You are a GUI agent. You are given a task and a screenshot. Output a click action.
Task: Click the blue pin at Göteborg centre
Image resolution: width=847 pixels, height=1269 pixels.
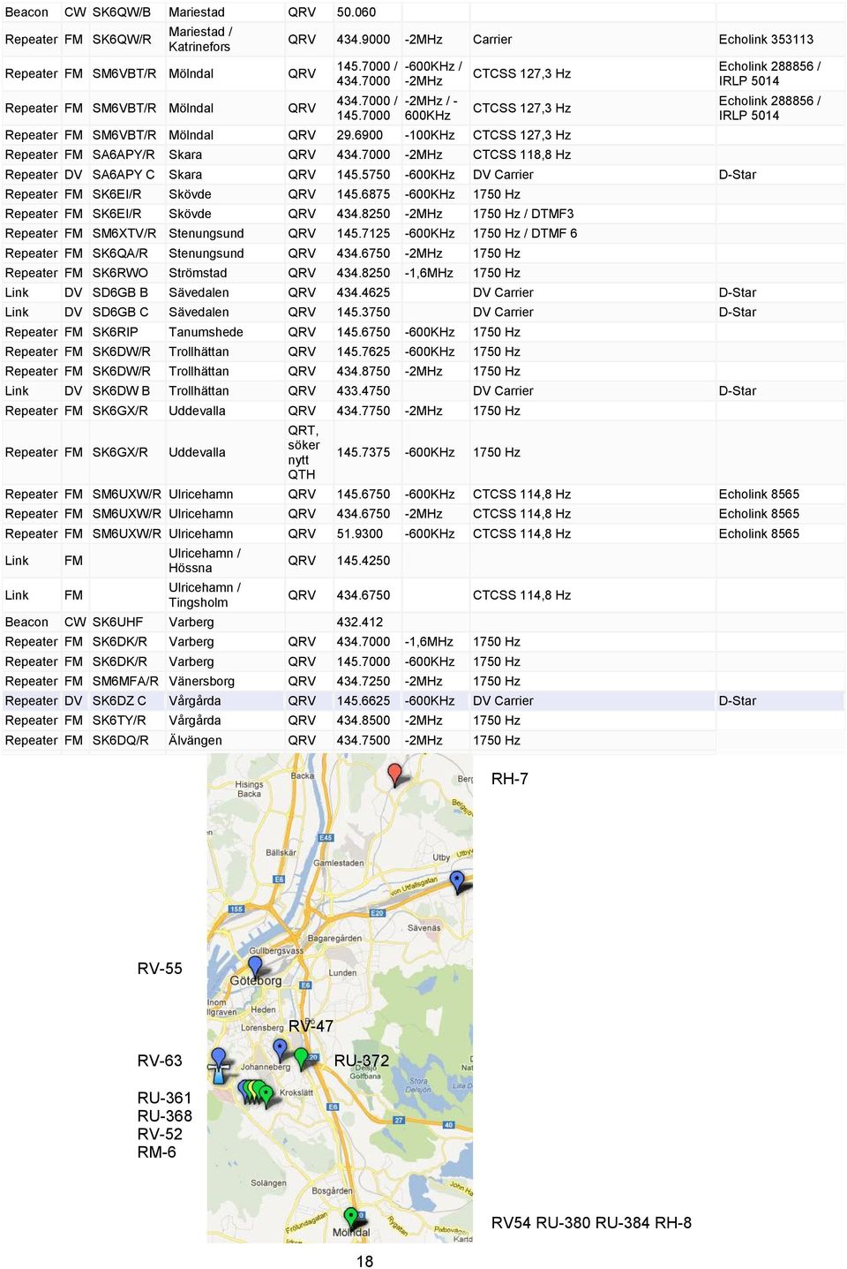[255, 968]
